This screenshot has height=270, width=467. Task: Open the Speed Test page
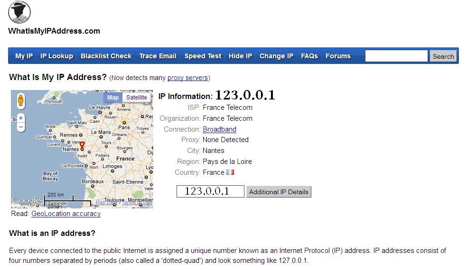pos(203,56)
